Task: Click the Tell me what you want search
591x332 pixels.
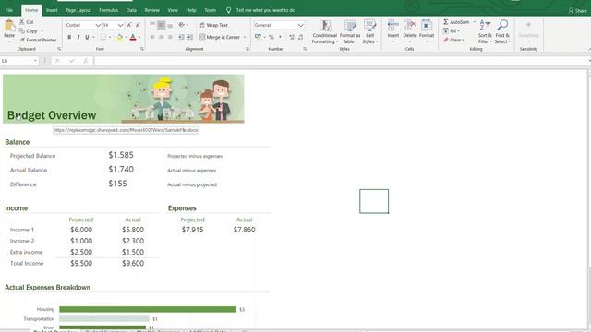Action: click(x=260, y=10)
